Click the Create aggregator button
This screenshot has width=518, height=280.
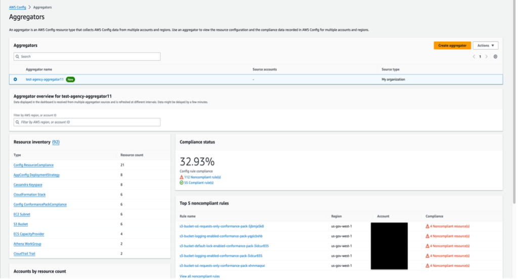tap(452, 46)
